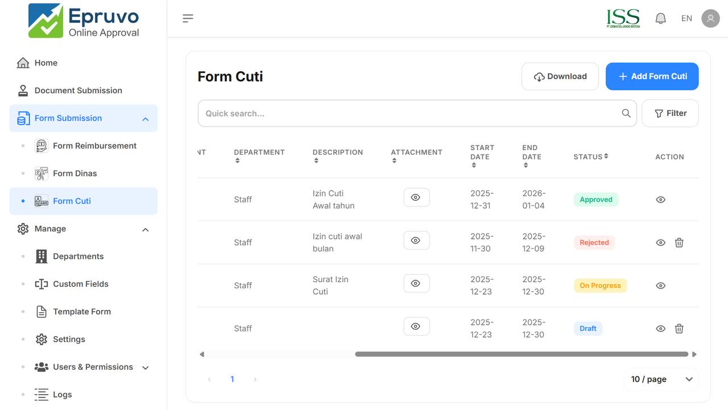Delete the Draft leave request row
The width and height of the screenshot is (728, 410).
point(679,329)
